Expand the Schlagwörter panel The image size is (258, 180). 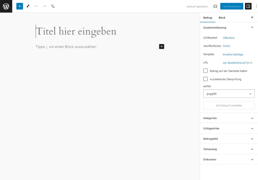click(x=229, y=128)
